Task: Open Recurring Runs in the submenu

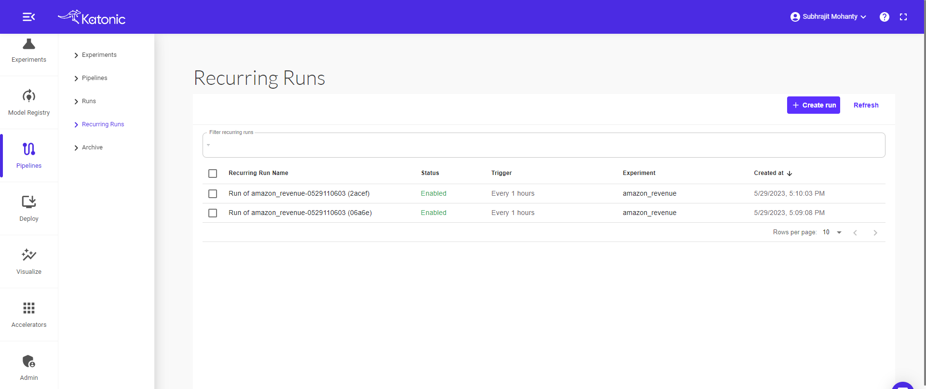Action: tap(103, 124)
